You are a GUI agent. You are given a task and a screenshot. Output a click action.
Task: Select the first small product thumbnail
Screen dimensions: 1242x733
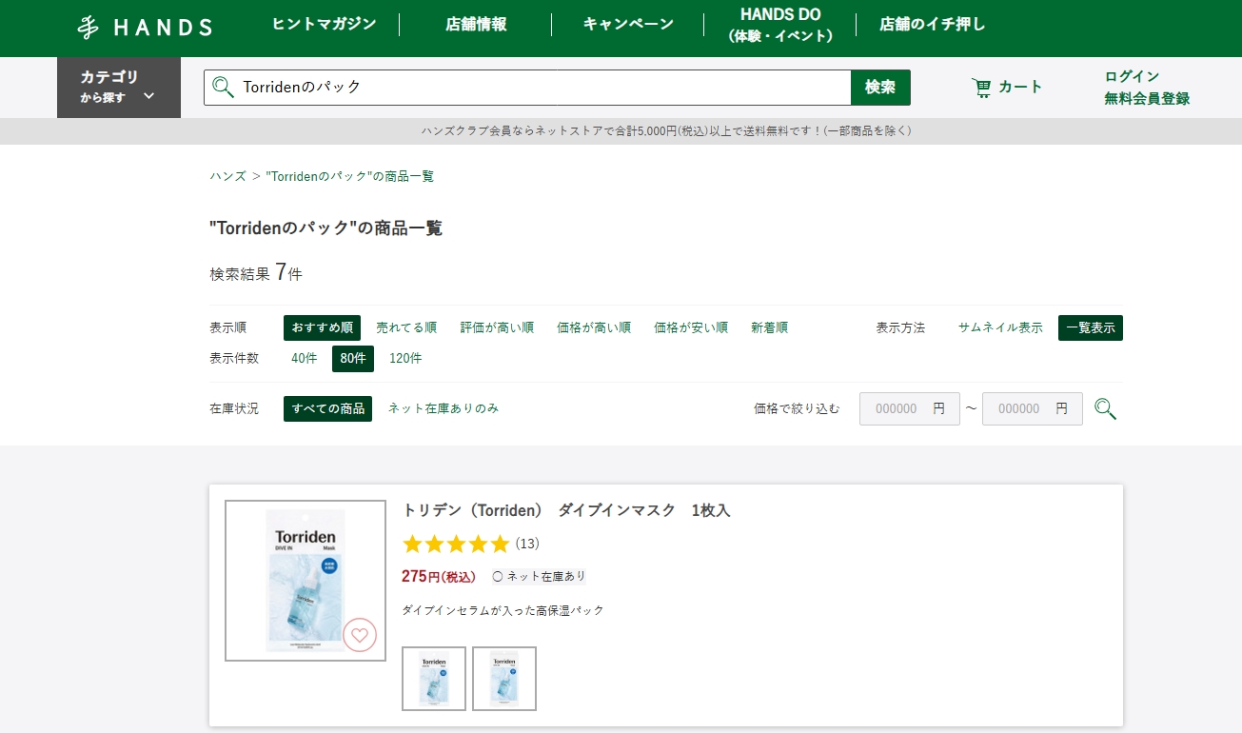pyautogui.click(x=434, y=679)
